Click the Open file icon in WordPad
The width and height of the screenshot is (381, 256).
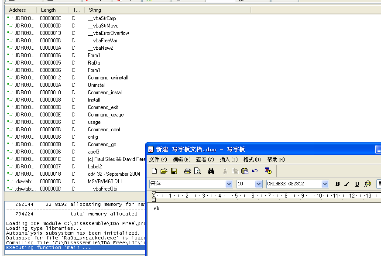164,171
